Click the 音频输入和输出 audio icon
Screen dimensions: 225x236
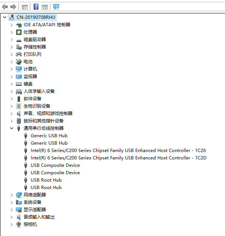pos(18,217)
